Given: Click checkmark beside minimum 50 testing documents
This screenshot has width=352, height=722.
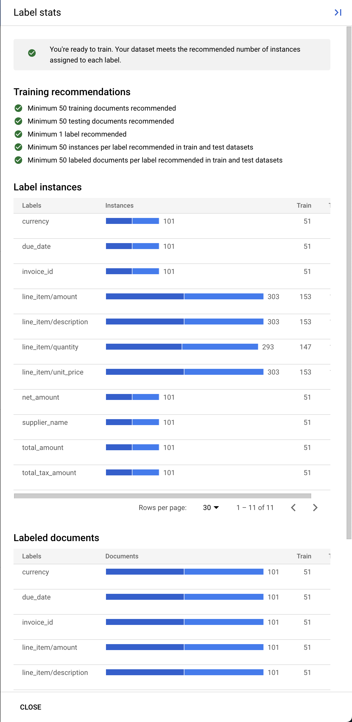Looking at the screenshot, I should tap(18, 121).
